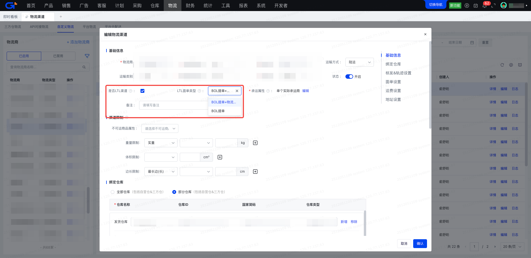Open the 最长边(长) dropdown
531x258 pixels.
pyautogui.click(x=161, y=172)
